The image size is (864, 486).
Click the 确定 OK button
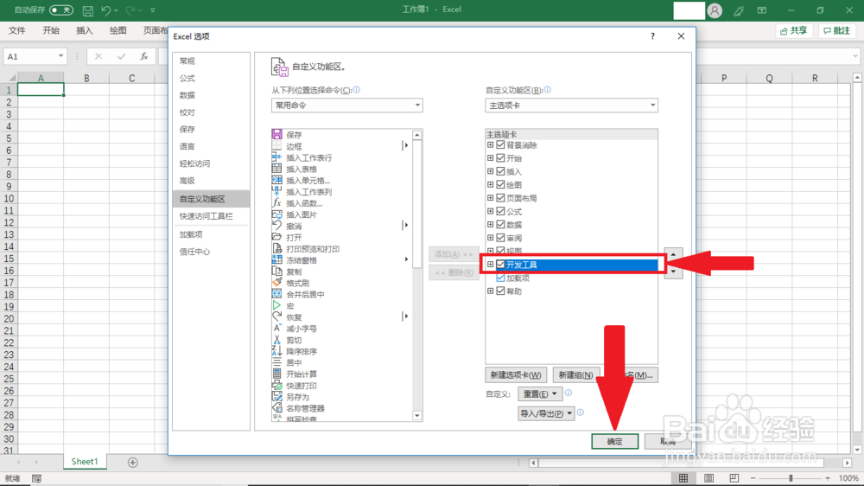[614, 441]
